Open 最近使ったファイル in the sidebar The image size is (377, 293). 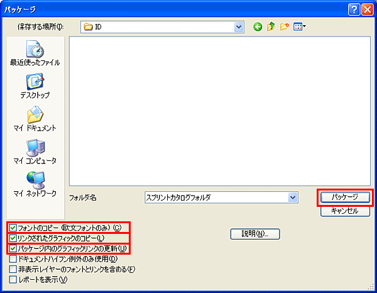tap(35, 53)
